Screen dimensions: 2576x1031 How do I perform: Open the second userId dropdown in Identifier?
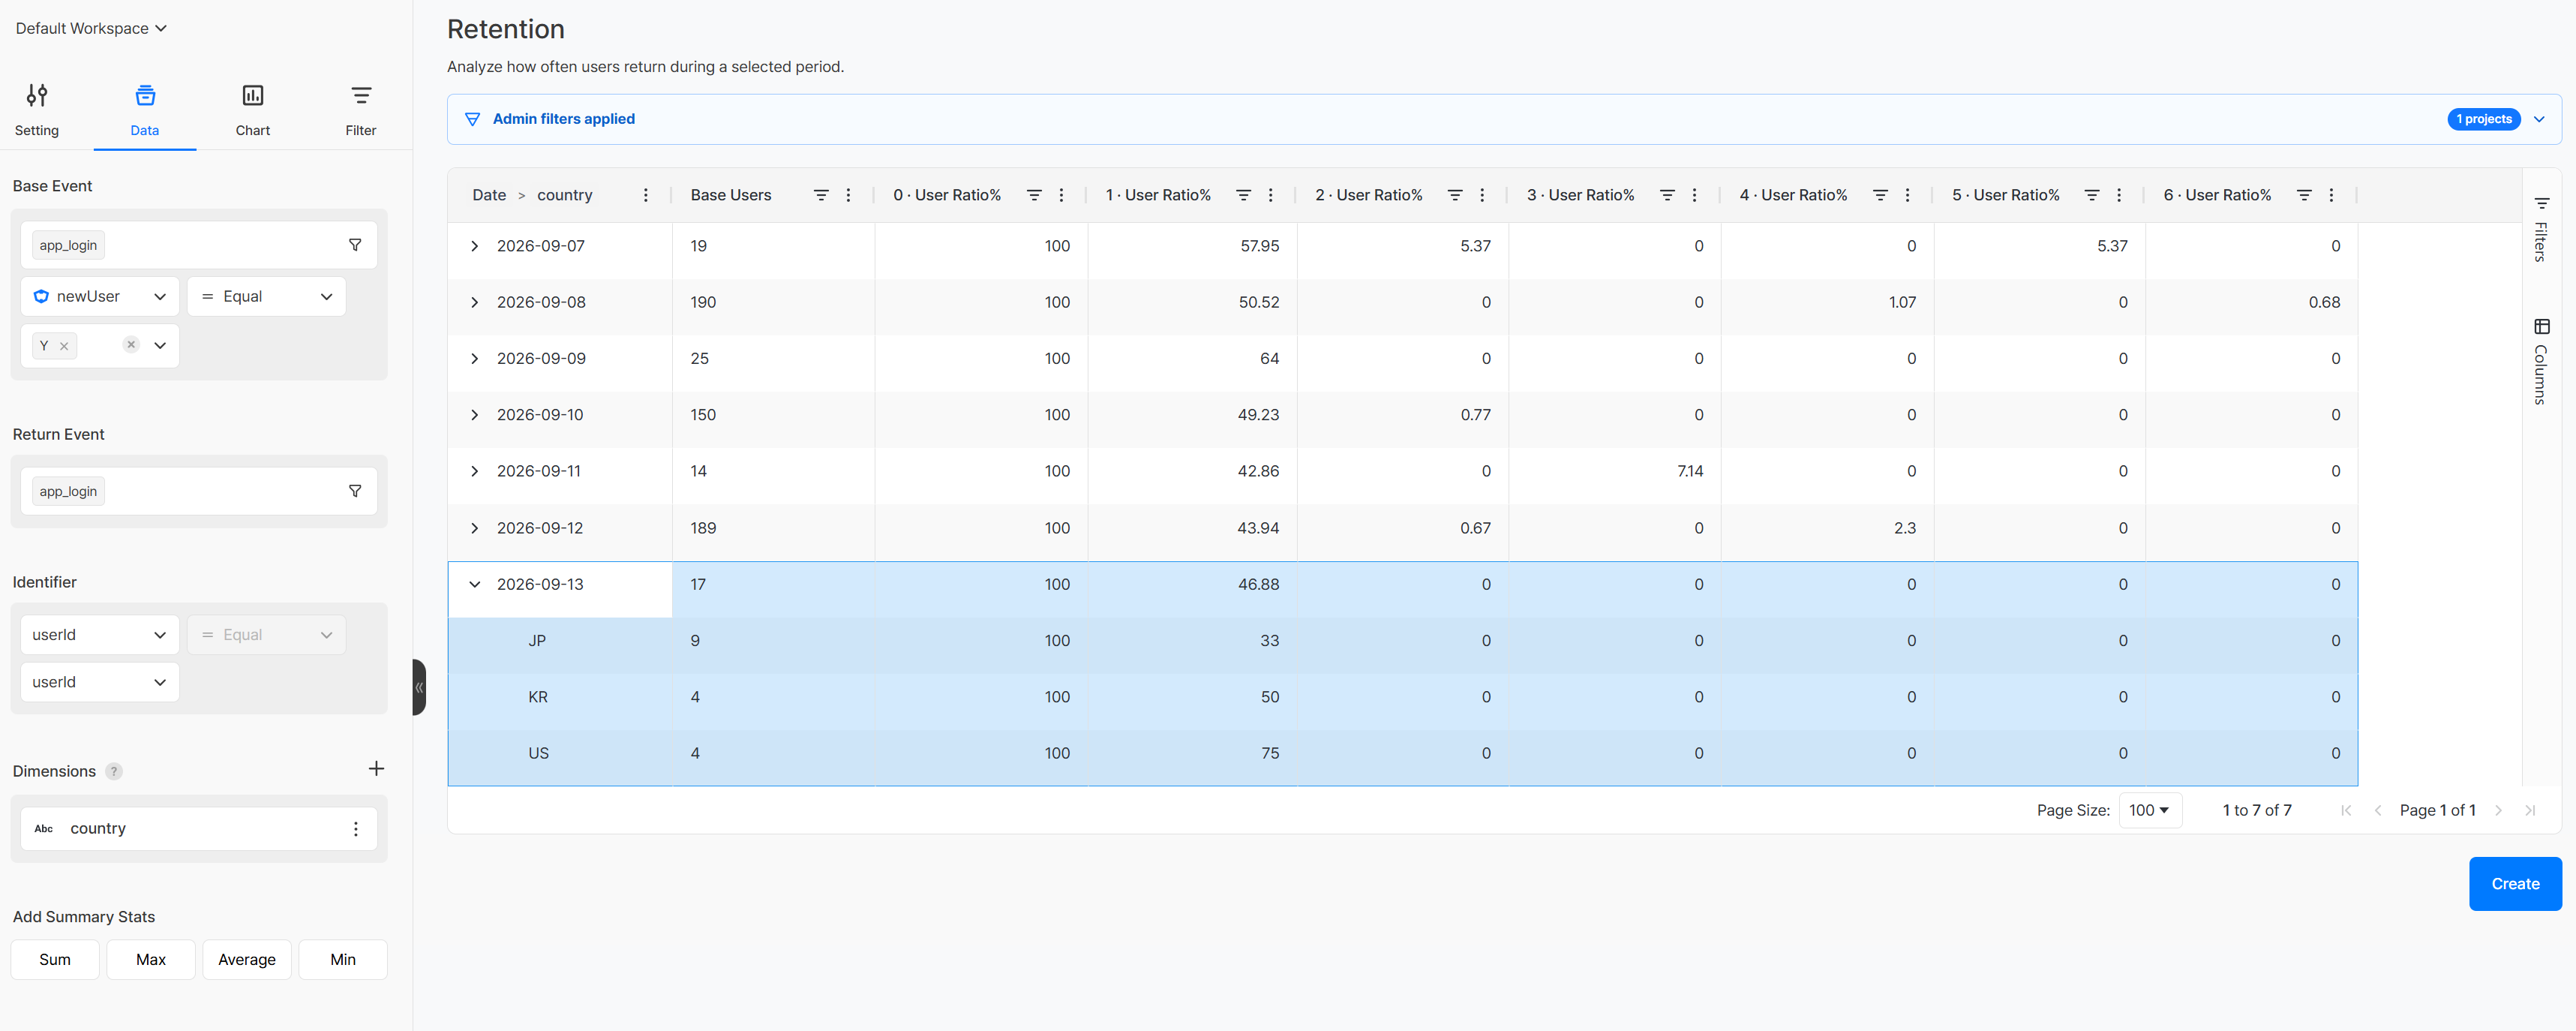(x=100, y=682)
